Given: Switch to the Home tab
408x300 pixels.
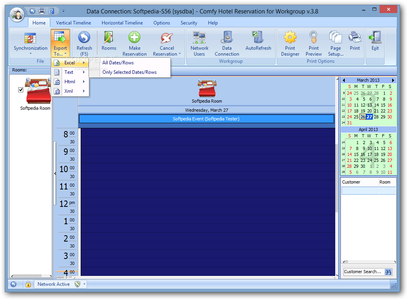Looking at the screenshot, I should [39, 23].
